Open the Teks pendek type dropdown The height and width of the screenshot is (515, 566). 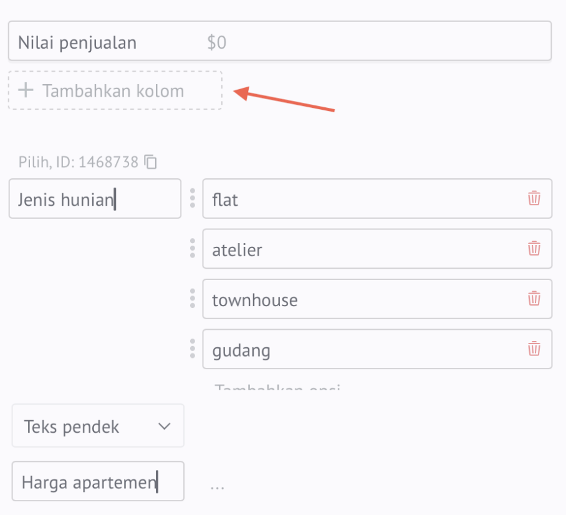pos(98,426)
